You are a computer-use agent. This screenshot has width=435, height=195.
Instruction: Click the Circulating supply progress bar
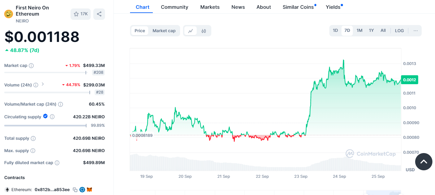coord(45,125)
